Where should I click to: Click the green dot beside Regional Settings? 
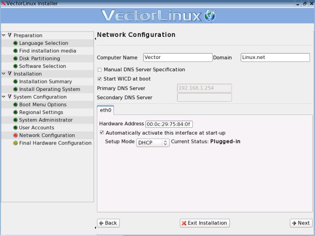[15, 112]
